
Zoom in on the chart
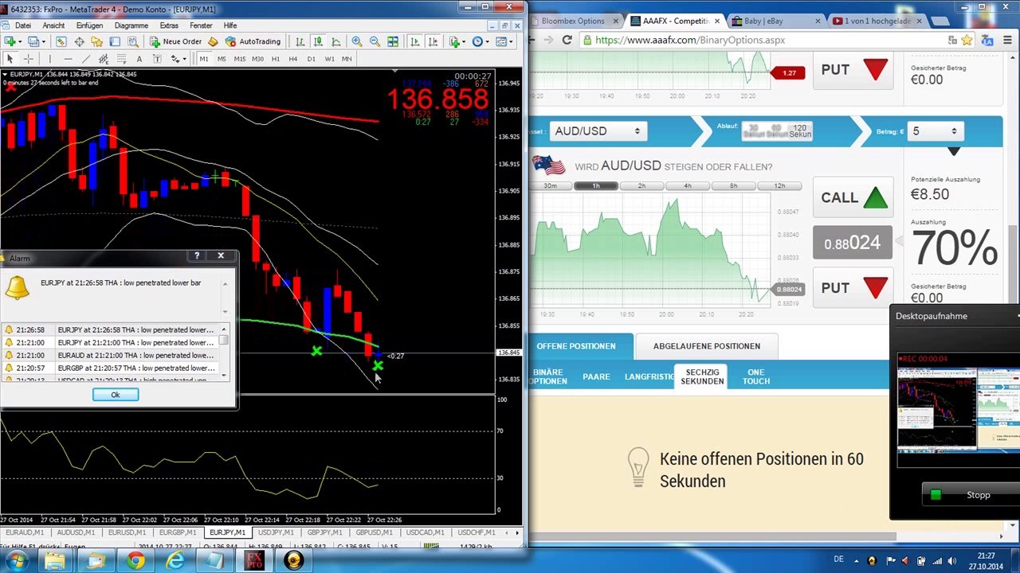point(357,41)
